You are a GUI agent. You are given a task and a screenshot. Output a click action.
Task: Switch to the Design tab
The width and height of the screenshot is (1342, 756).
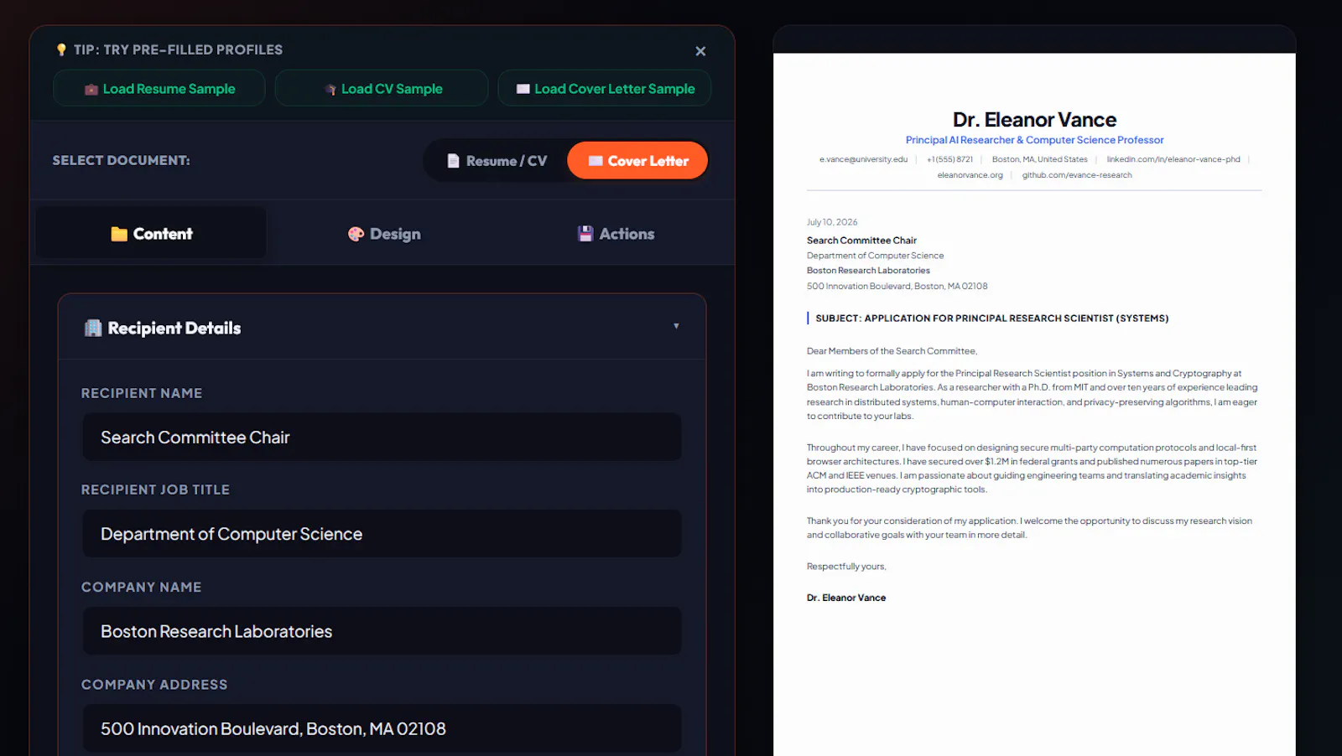click(384, 233)
